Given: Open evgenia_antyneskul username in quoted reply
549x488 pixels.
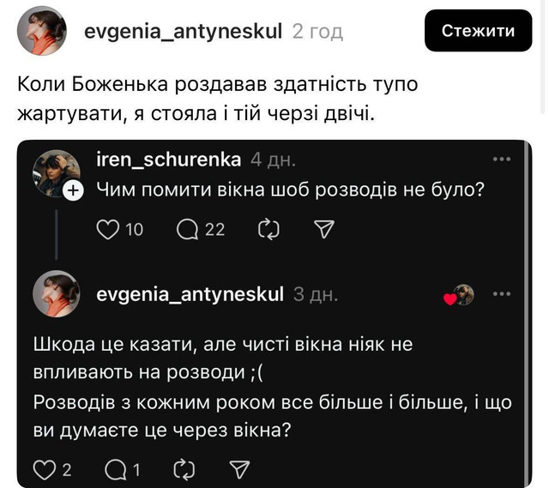Looking at the screenshot, I should [190, 295].
